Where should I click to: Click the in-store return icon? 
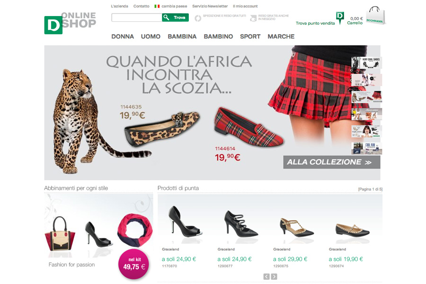click(x=253, y=18)
